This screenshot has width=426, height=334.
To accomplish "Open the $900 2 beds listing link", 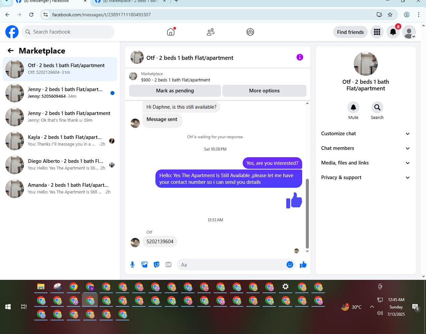I will [x=176, y=80].
